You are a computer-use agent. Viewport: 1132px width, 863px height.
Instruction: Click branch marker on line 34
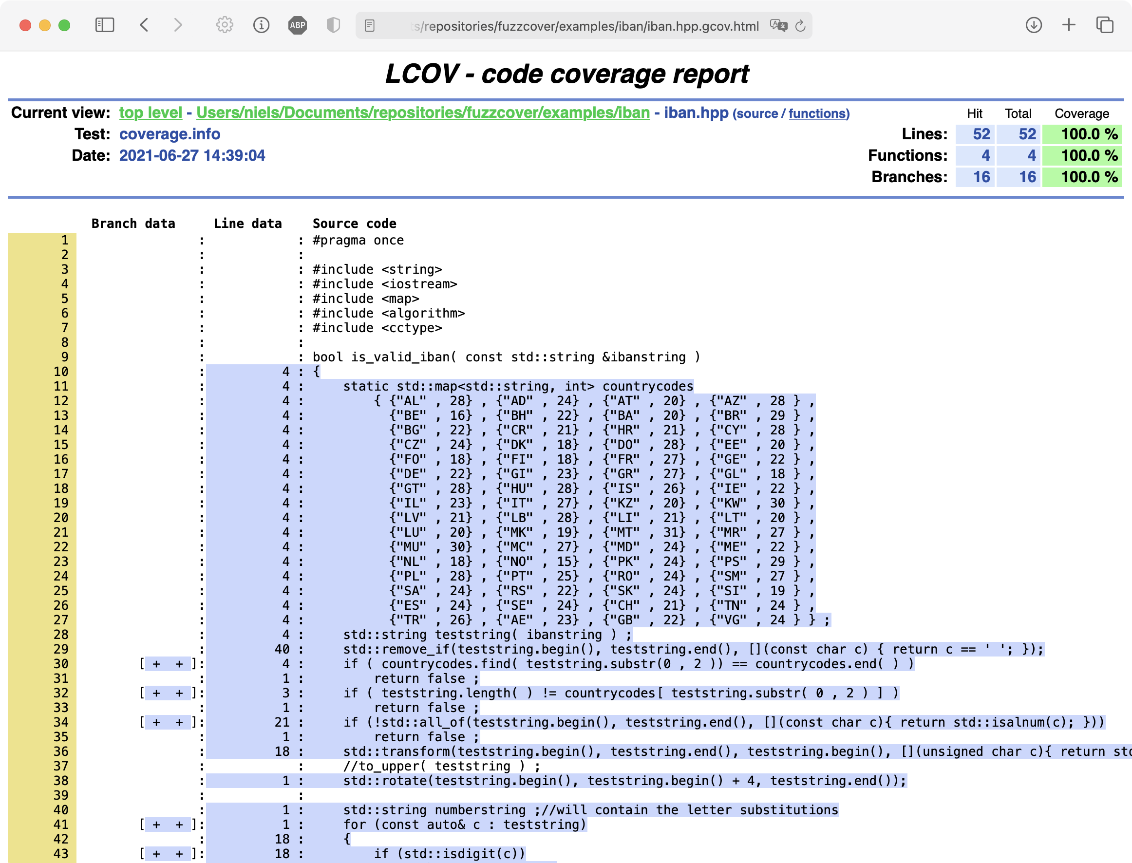tap(168, 722)
